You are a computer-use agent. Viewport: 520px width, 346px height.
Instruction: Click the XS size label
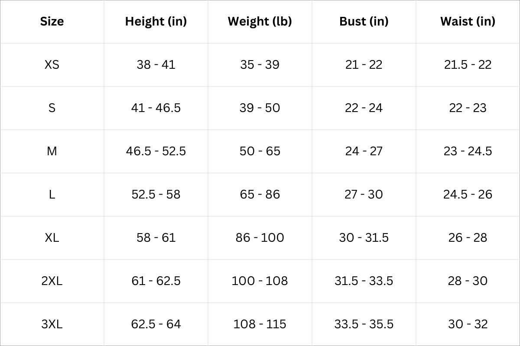(52, 64)
